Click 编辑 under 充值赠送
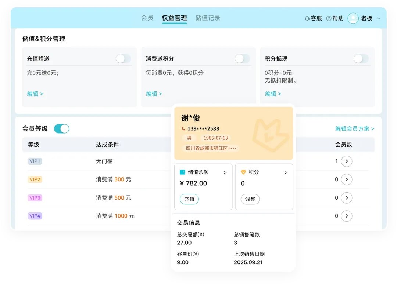 point(35,94)
